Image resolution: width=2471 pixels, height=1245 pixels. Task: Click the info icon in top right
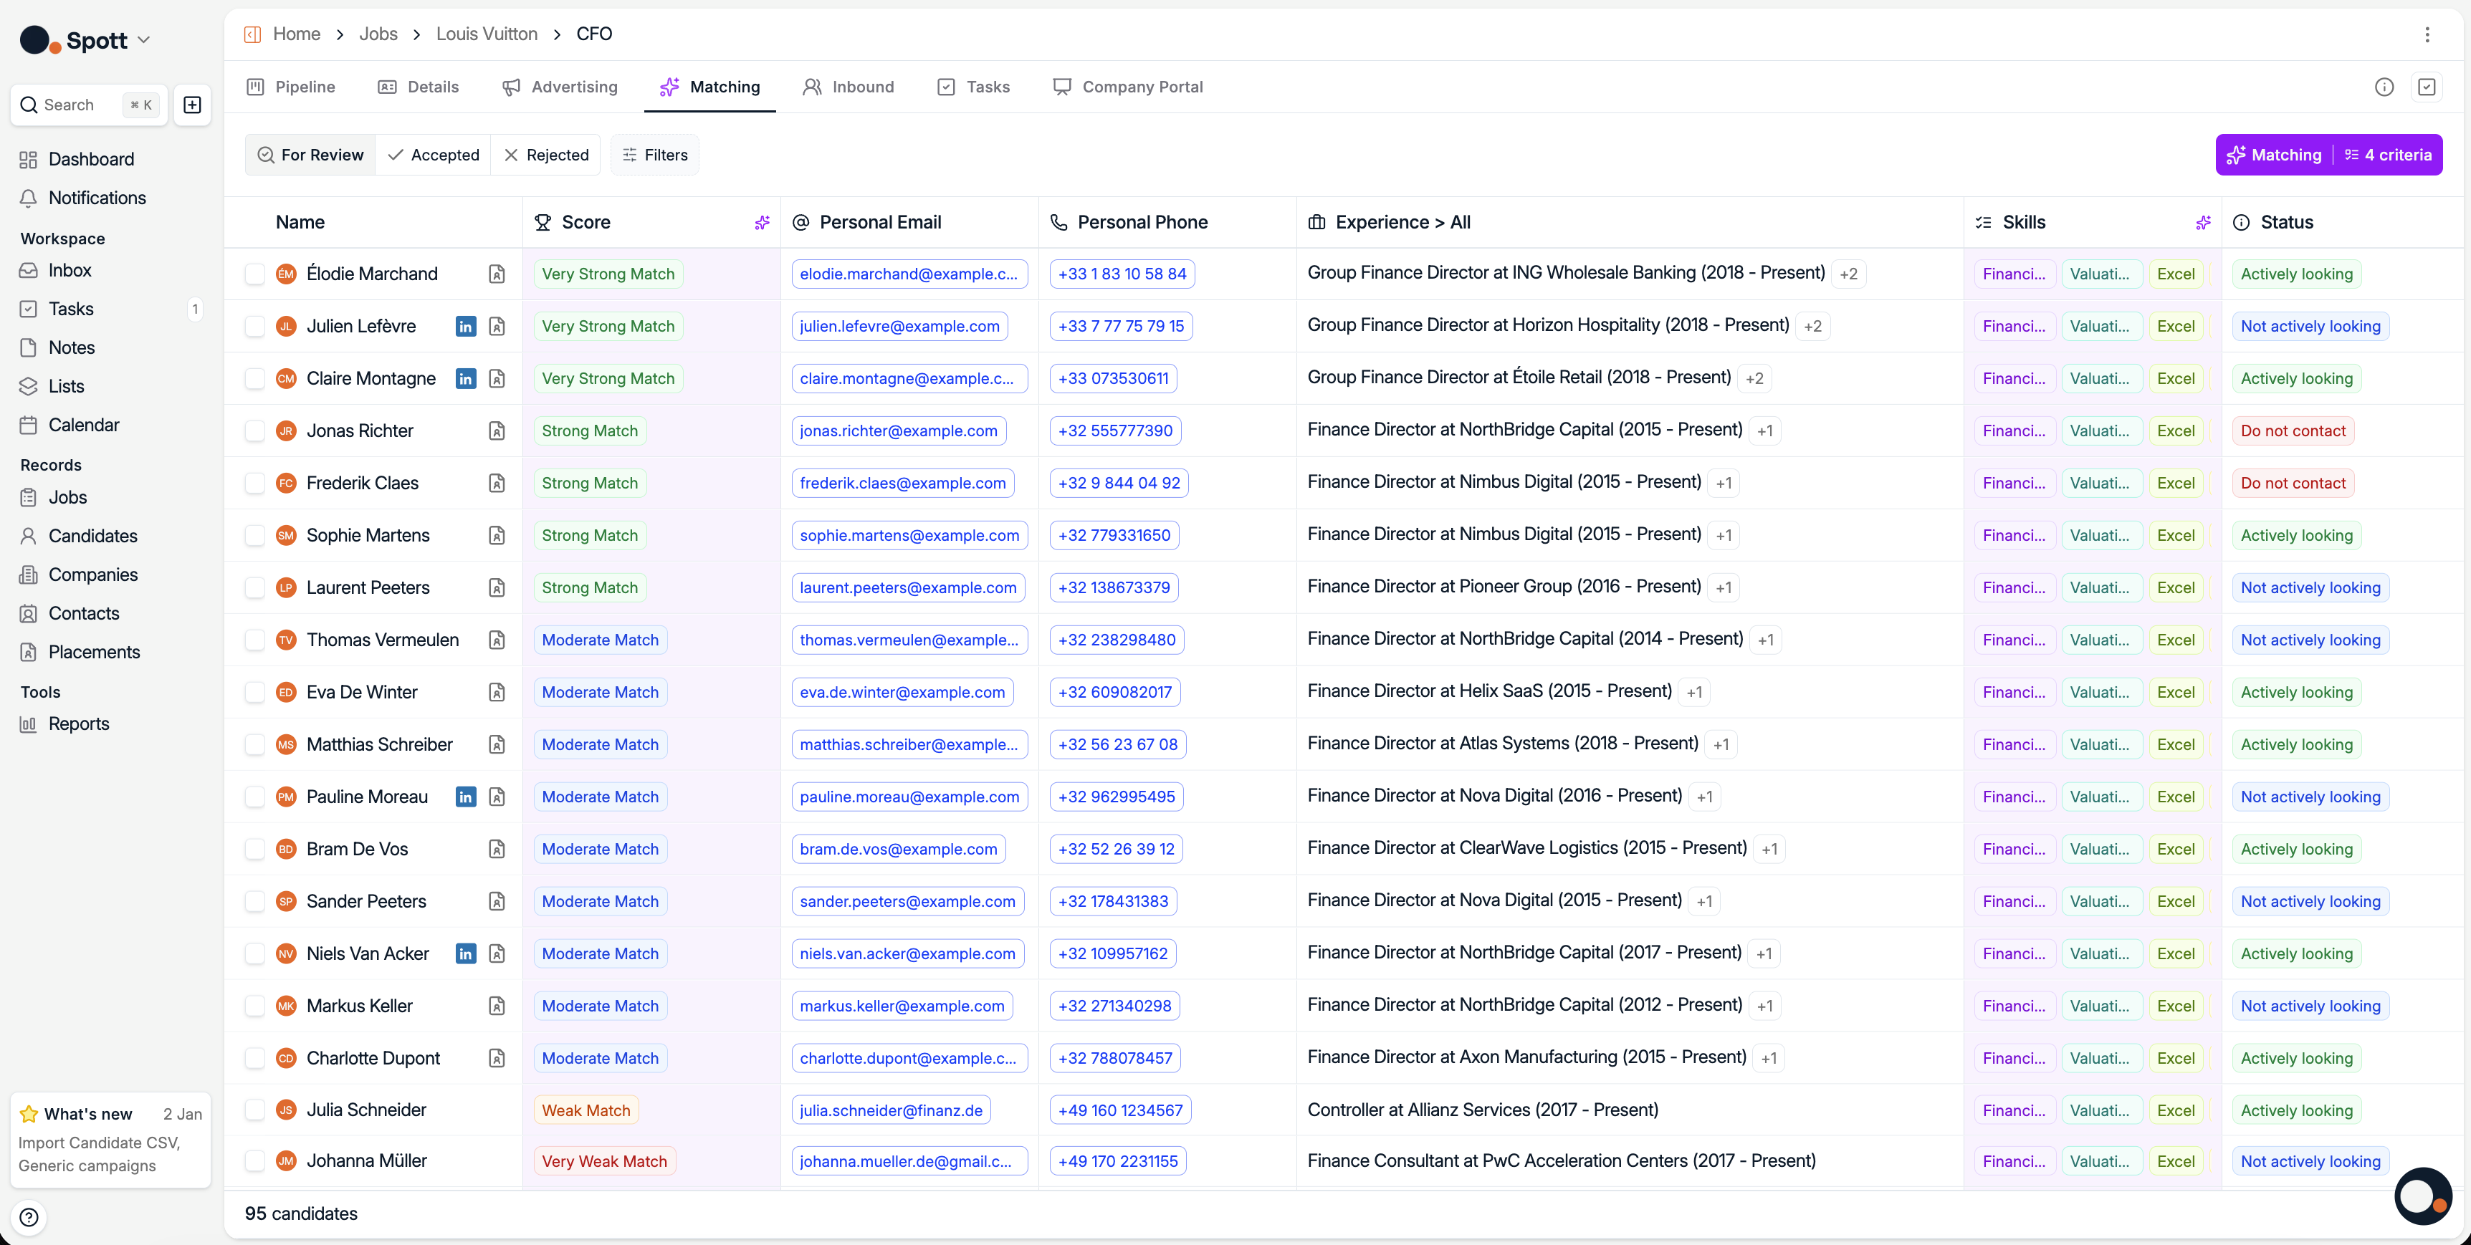(x=2384, y=87)
